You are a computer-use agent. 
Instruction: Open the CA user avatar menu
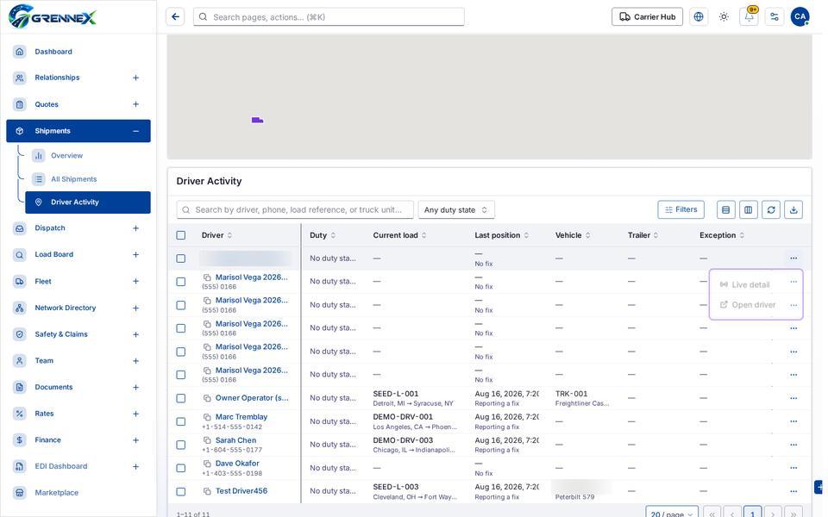pyautogui.click(x=800, y=17)
